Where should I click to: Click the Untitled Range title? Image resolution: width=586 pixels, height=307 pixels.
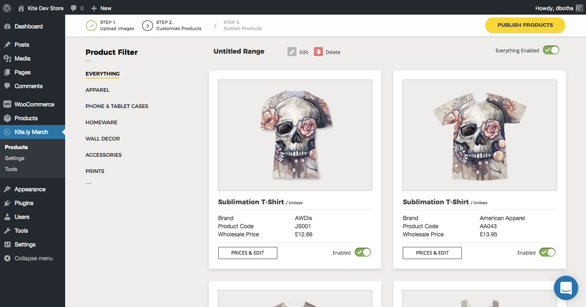(239, 52)
